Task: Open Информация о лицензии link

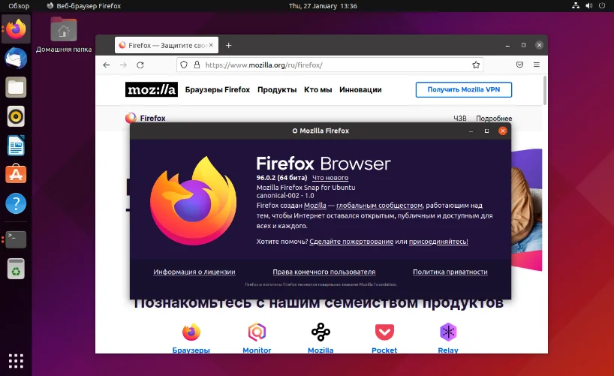Action: [194, 272]
